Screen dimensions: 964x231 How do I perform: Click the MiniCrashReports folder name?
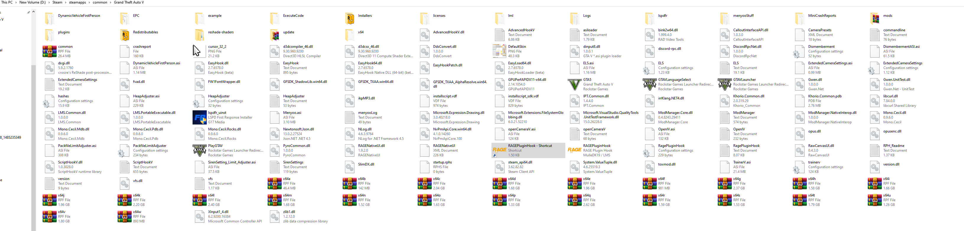pos(822,16)
